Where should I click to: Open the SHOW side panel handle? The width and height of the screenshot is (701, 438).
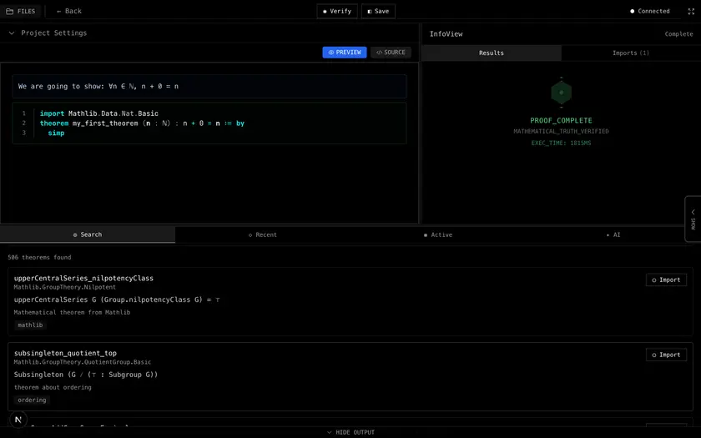tap(693, 219)
